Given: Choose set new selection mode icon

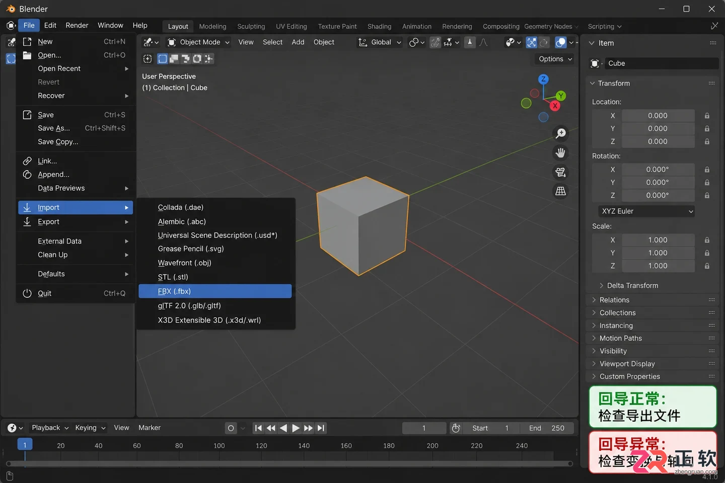Looking at the screenshot, I should 162,59.
